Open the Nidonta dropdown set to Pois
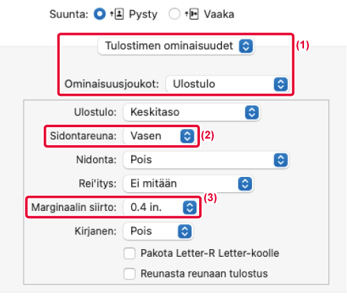 206,160
